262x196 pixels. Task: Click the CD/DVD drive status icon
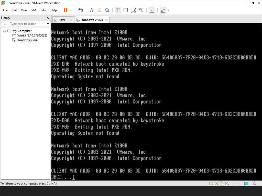(x=216, y=183)
